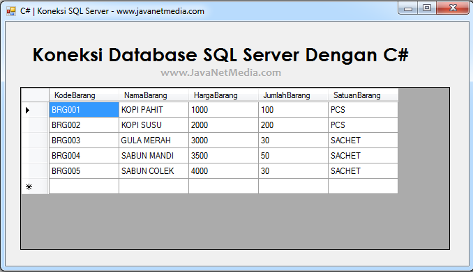Select the price cell 3500

223,156
